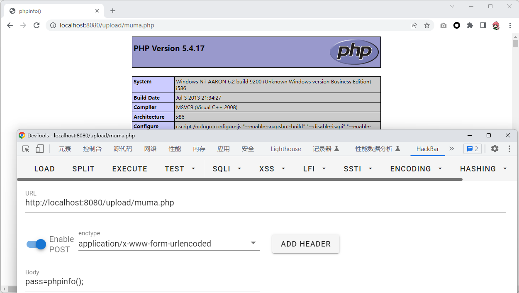This screenshot has height=293, width=519.
Task: Expand the enctype dropdown
Action: (253, 243)
